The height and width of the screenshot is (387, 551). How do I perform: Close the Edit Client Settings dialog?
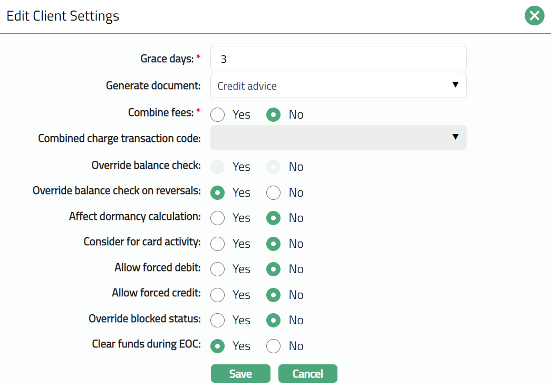[x=534, y=16]
